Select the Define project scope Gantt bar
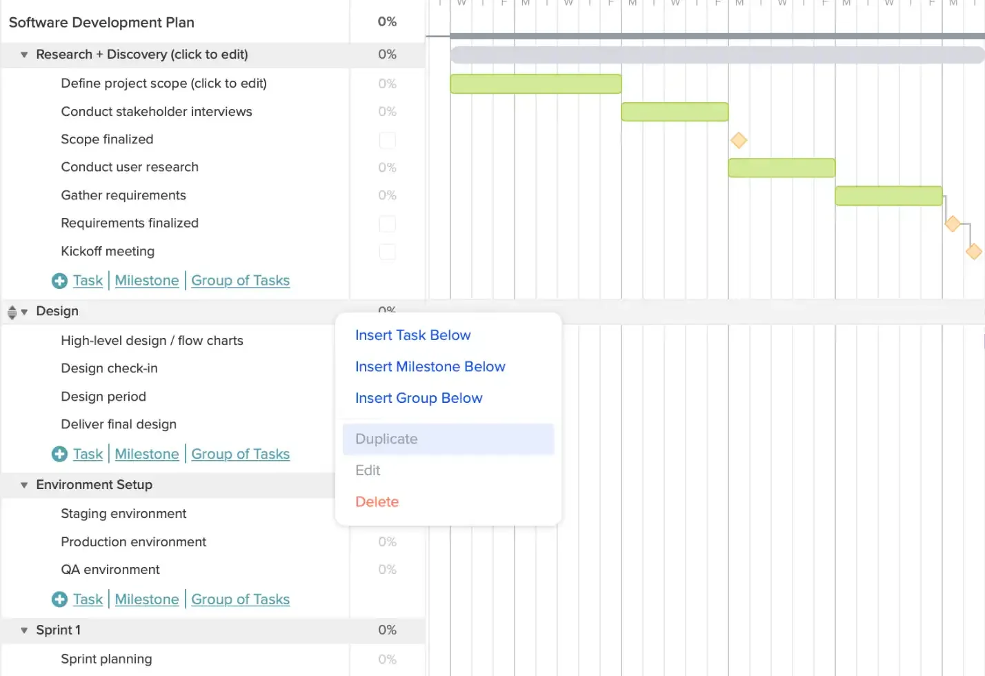 pos(536,83)
